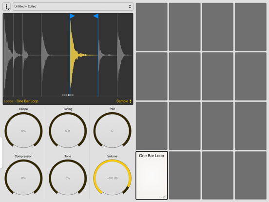Click the Tuning value 0 ct

pyautogui.click(x=68, y=131)
